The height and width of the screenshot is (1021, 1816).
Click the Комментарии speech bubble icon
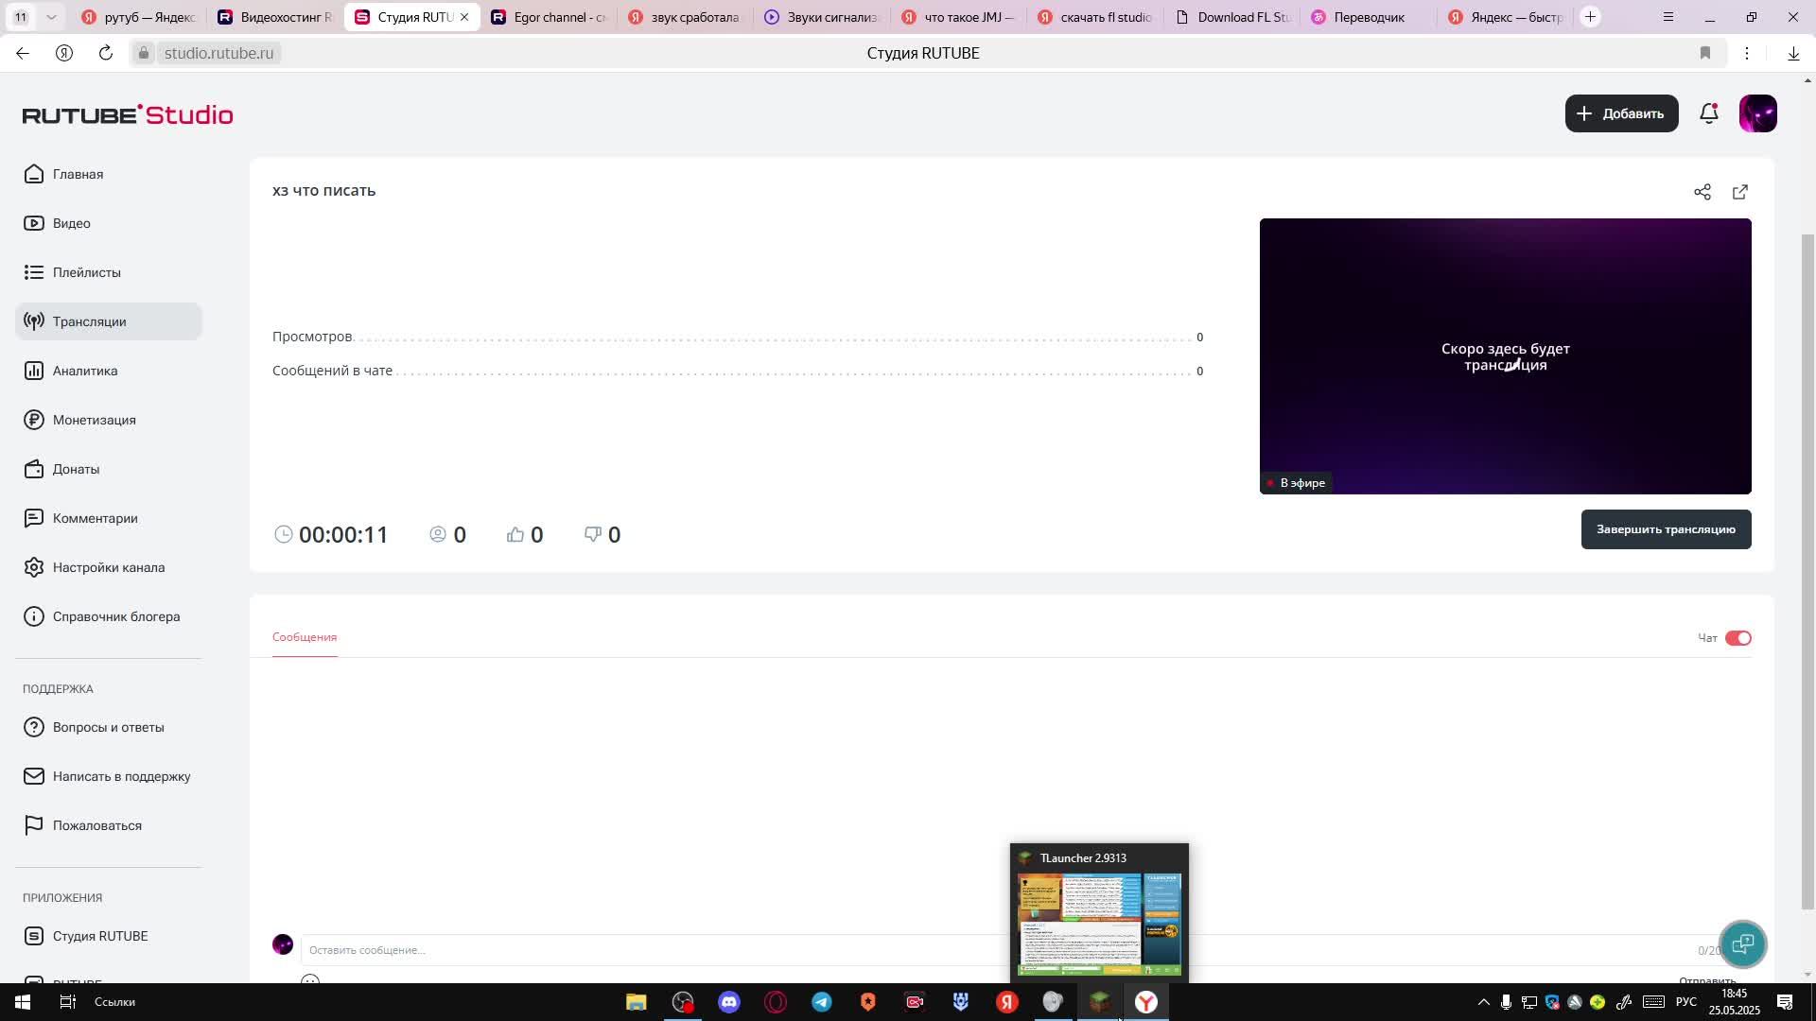pyautogui.click(x=34, y=518)
